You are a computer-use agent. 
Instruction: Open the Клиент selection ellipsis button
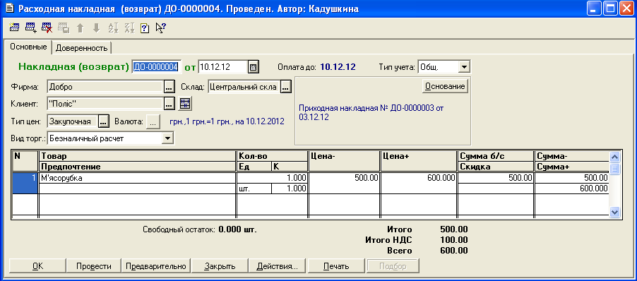click(x=169, y=104)
